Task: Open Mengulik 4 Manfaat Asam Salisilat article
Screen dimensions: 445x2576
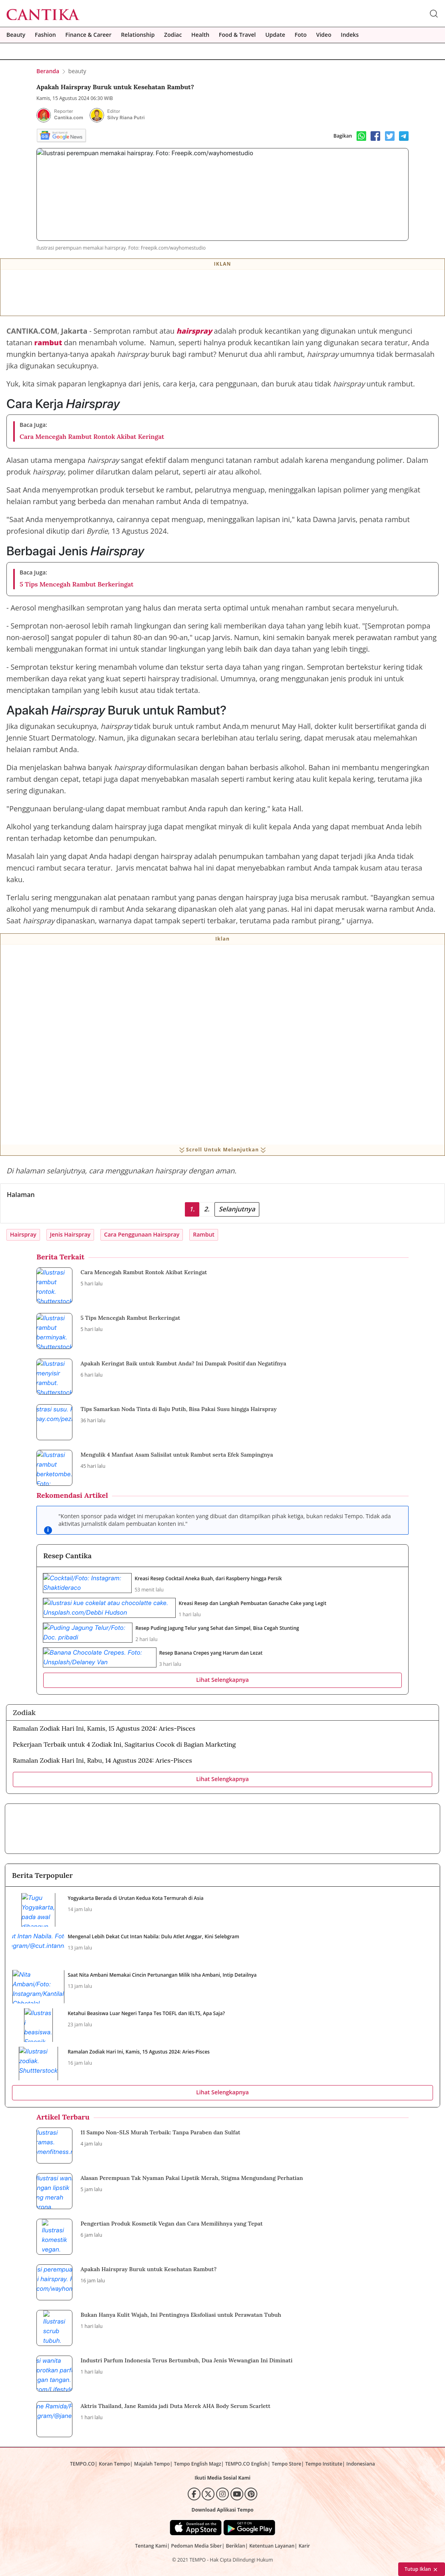Action: pyautogui.click(x=176, y=1455)
